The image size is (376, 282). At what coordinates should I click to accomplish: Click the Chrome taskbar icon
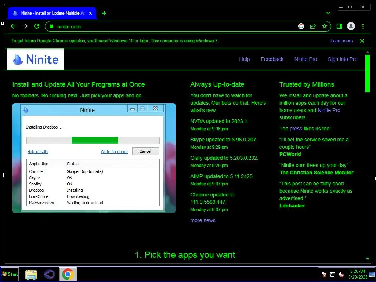68,274
